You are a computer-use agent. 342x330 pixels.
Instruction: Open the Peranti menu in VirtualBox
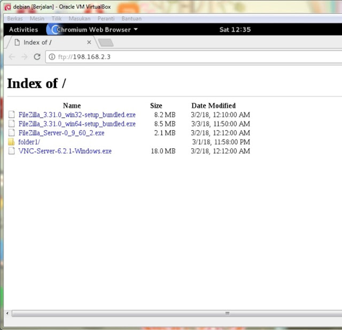click(106, 19)
